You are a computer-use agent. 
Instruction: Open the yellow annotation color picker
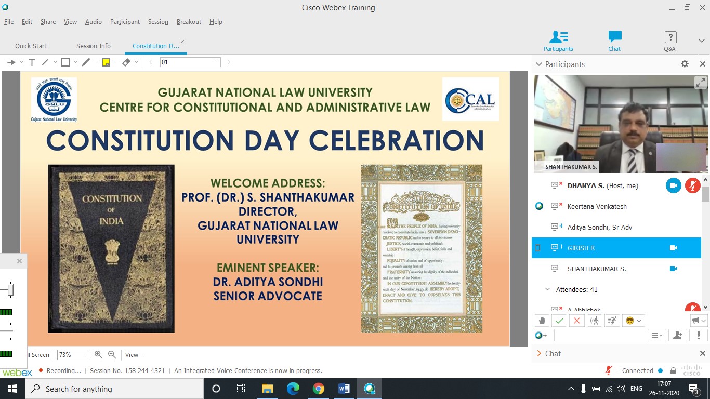click(106, 62)
